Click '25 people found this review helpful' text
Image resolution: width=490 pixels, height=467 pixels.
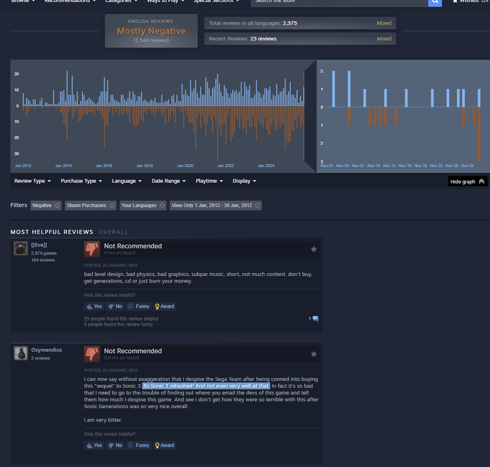[x=121, y=319]
